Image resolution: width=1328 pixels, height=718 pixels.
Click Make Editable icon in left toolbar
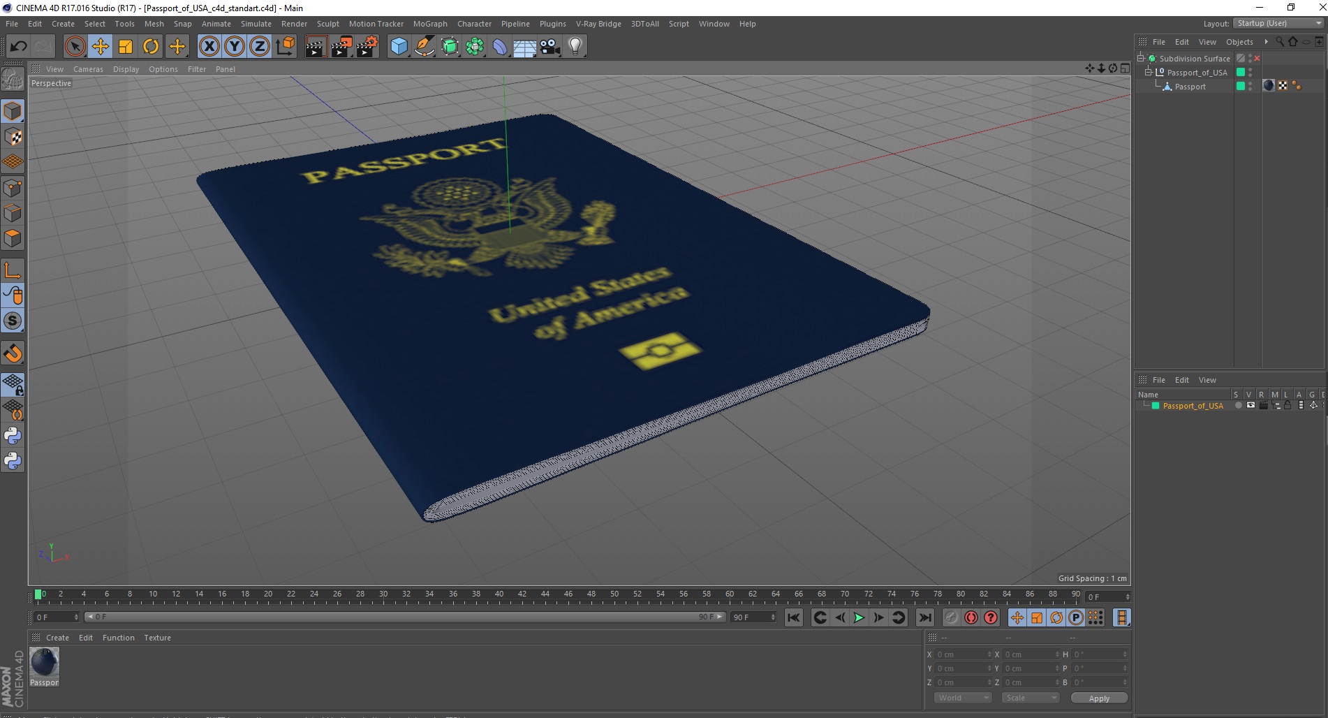click(13, 80)
